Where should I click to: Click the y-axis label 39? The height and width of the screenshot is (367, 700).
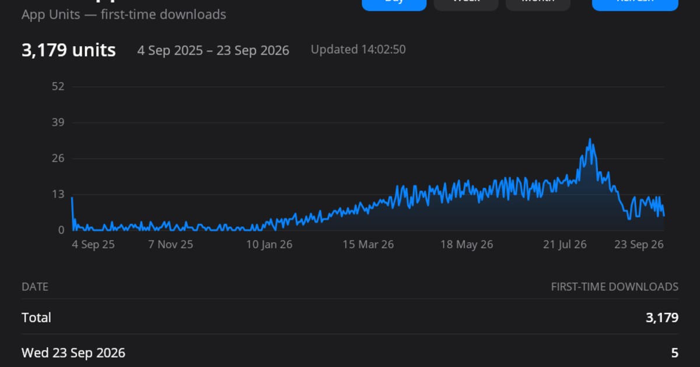click(x=58, y=122)
